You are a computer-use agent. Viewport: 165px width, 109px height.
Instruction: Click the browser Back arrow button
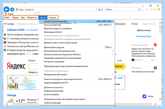(7, 9)
